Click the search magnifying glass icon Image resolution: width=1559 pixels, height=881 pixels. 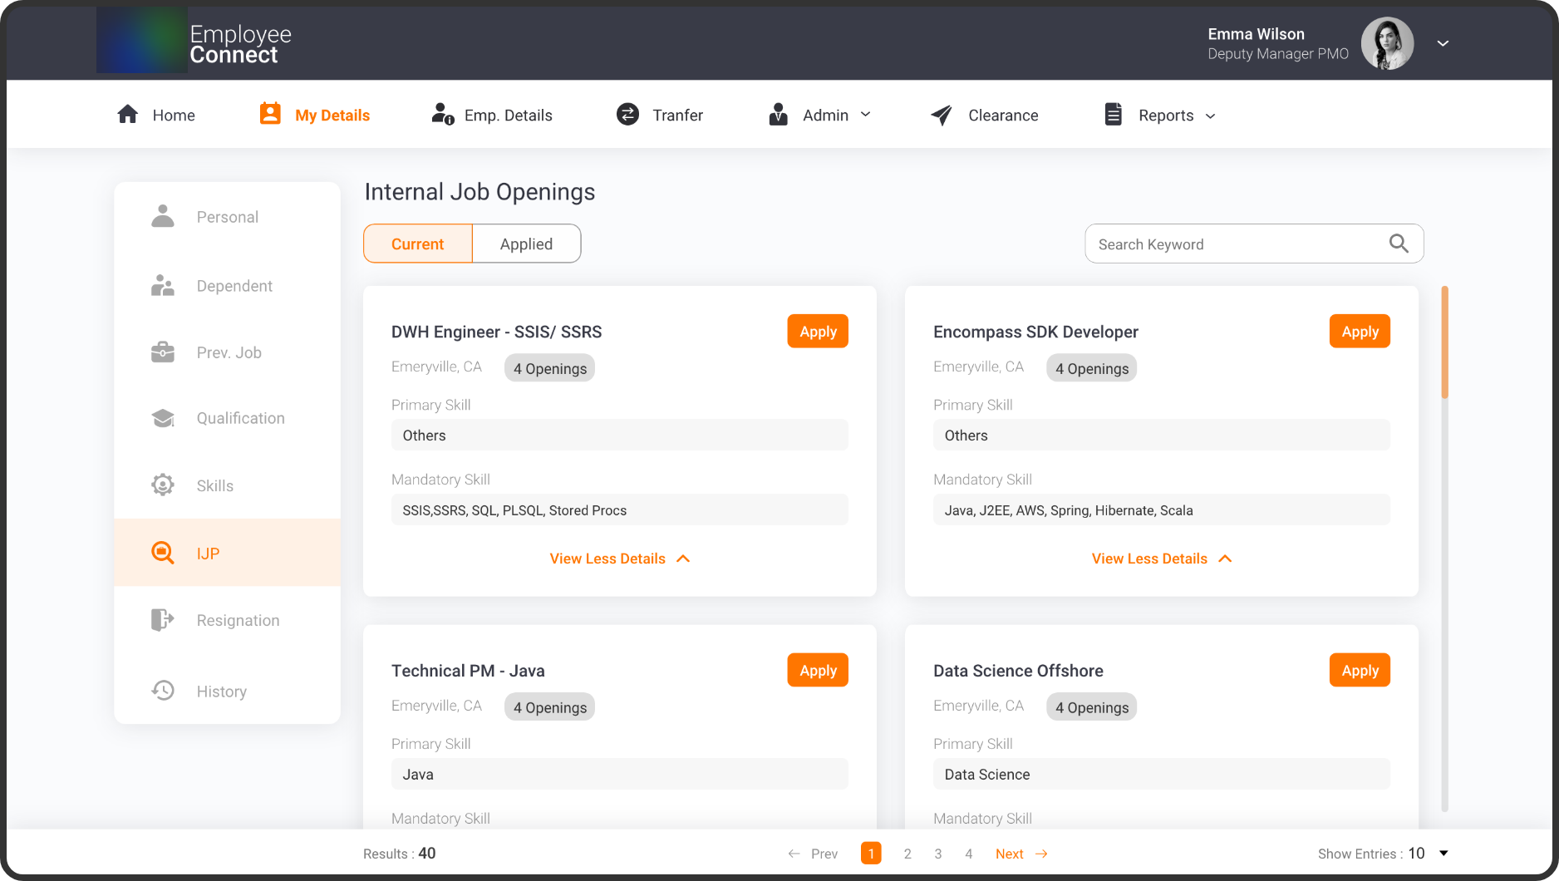pos(1399,244)
